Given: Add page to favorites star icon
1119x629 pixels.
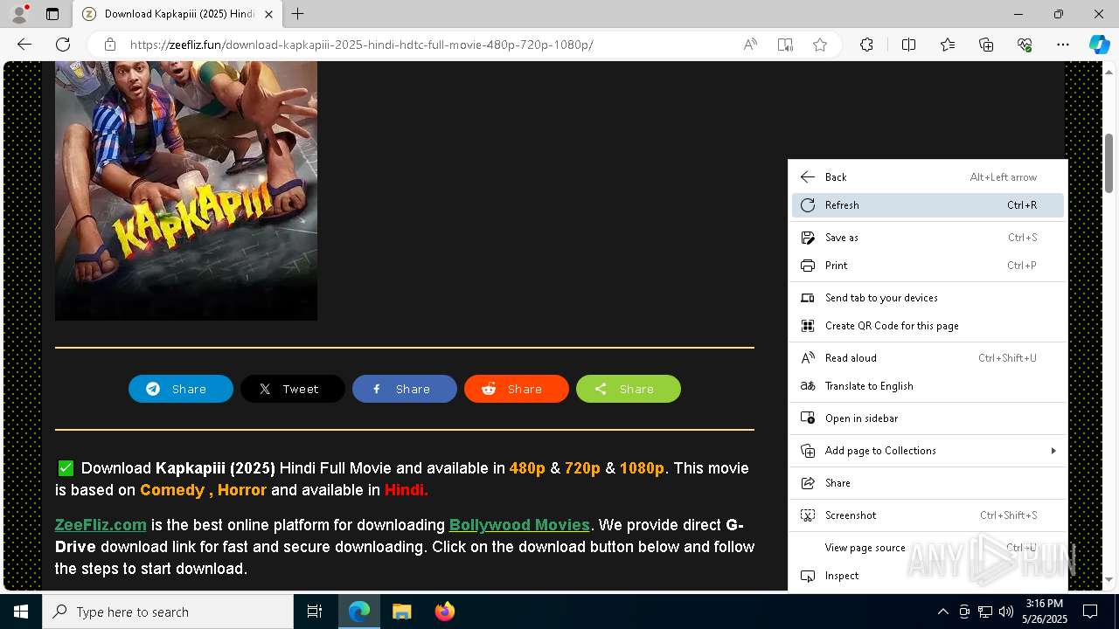Looking at the screenshot, I should pos(820,45).
